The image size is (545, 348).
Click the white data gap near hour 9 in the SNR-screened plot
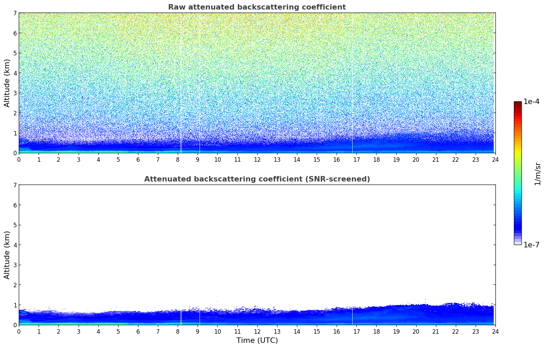pyautogui.click(x=200, y=317)
